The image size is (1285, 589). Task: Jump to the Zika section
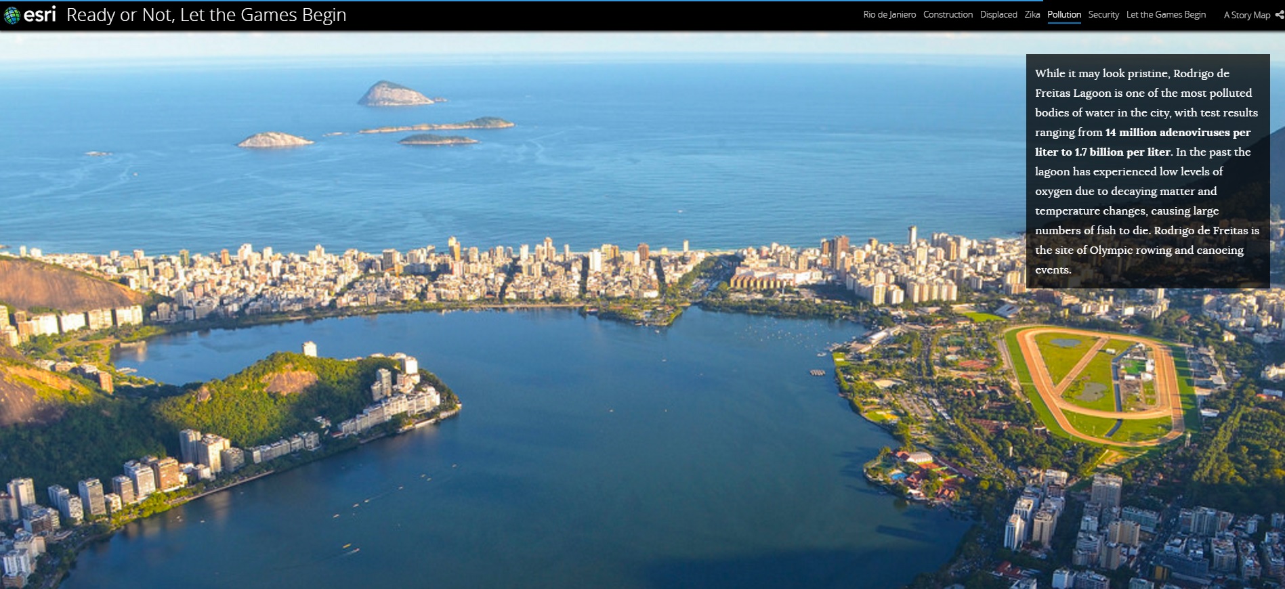pos(1032,15)
